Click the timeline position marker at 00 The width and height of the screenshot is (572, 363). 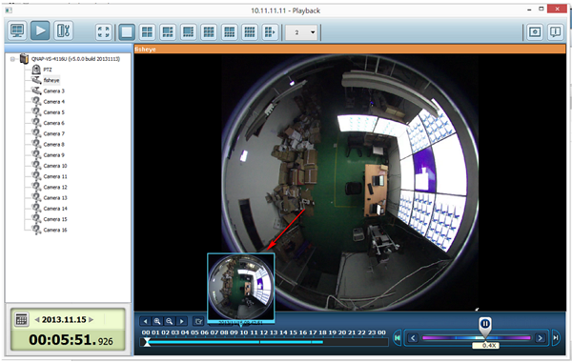(147, 342)
